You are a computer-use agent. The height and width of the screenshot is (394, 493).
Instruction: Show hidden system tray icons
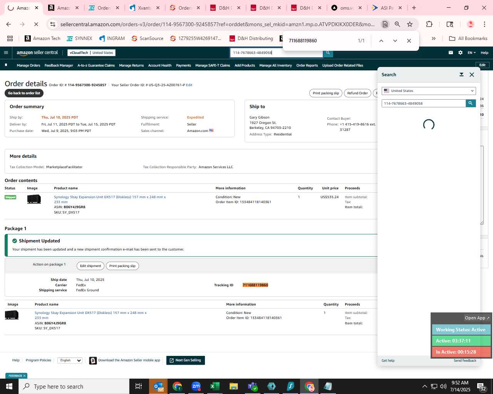[424, 386]
